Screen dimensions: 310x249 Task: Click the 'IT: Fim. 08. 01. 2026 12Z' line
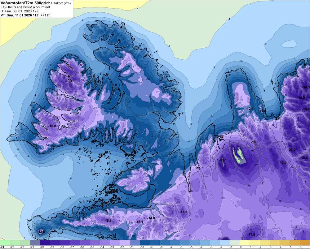(20, 11)
